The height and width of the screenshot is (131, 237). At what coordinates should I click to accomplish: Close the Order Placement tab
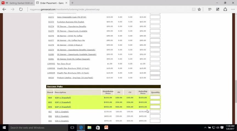click(66, 3)
